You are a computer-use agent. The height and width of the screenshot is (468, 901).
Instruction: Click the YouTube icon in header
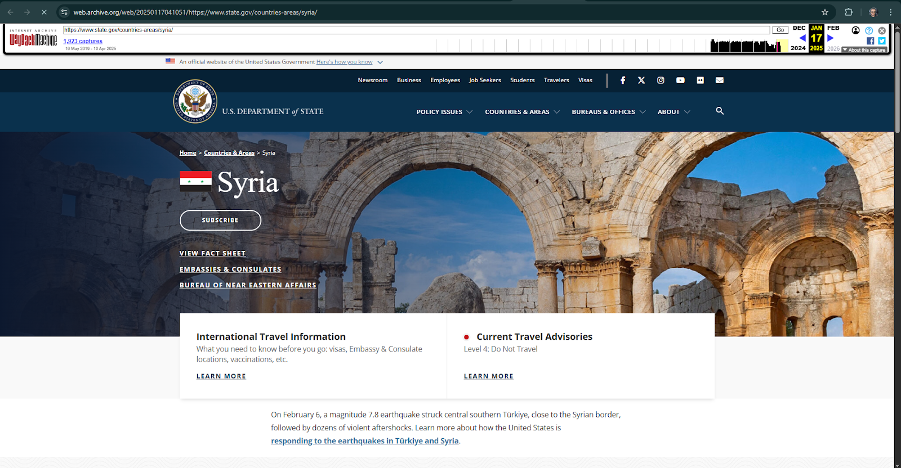[x=680, y=80]
